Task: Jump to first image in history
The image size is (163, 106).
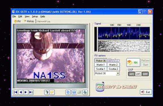Action: 16,92
